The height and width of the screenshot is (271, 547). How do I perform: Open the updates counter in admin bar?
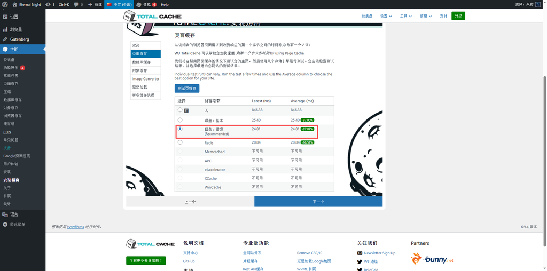(50, 4)
